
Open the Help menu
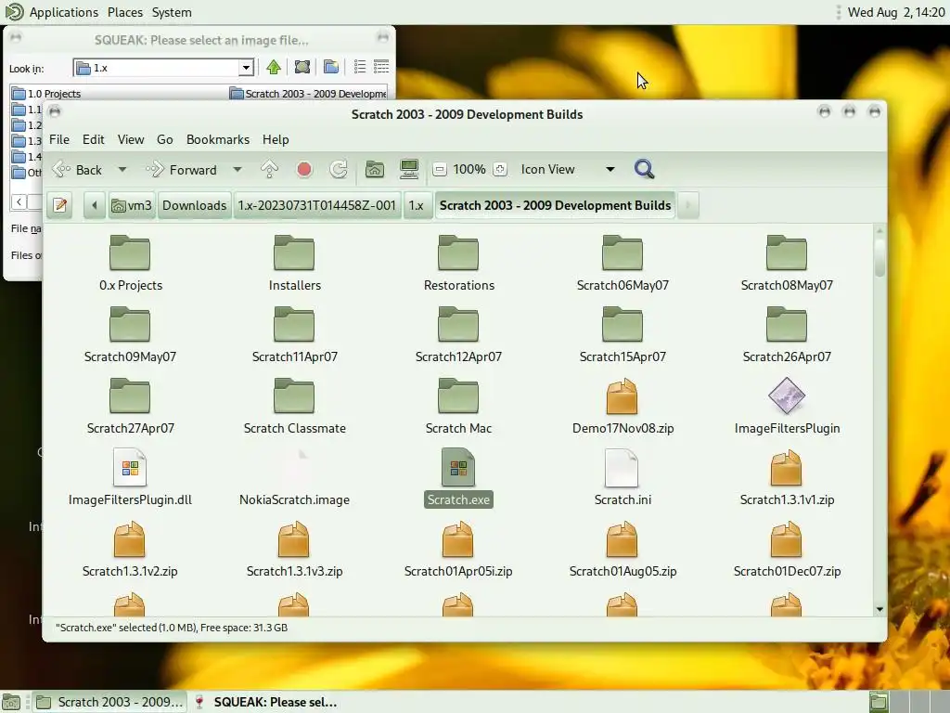click(276, 139)
